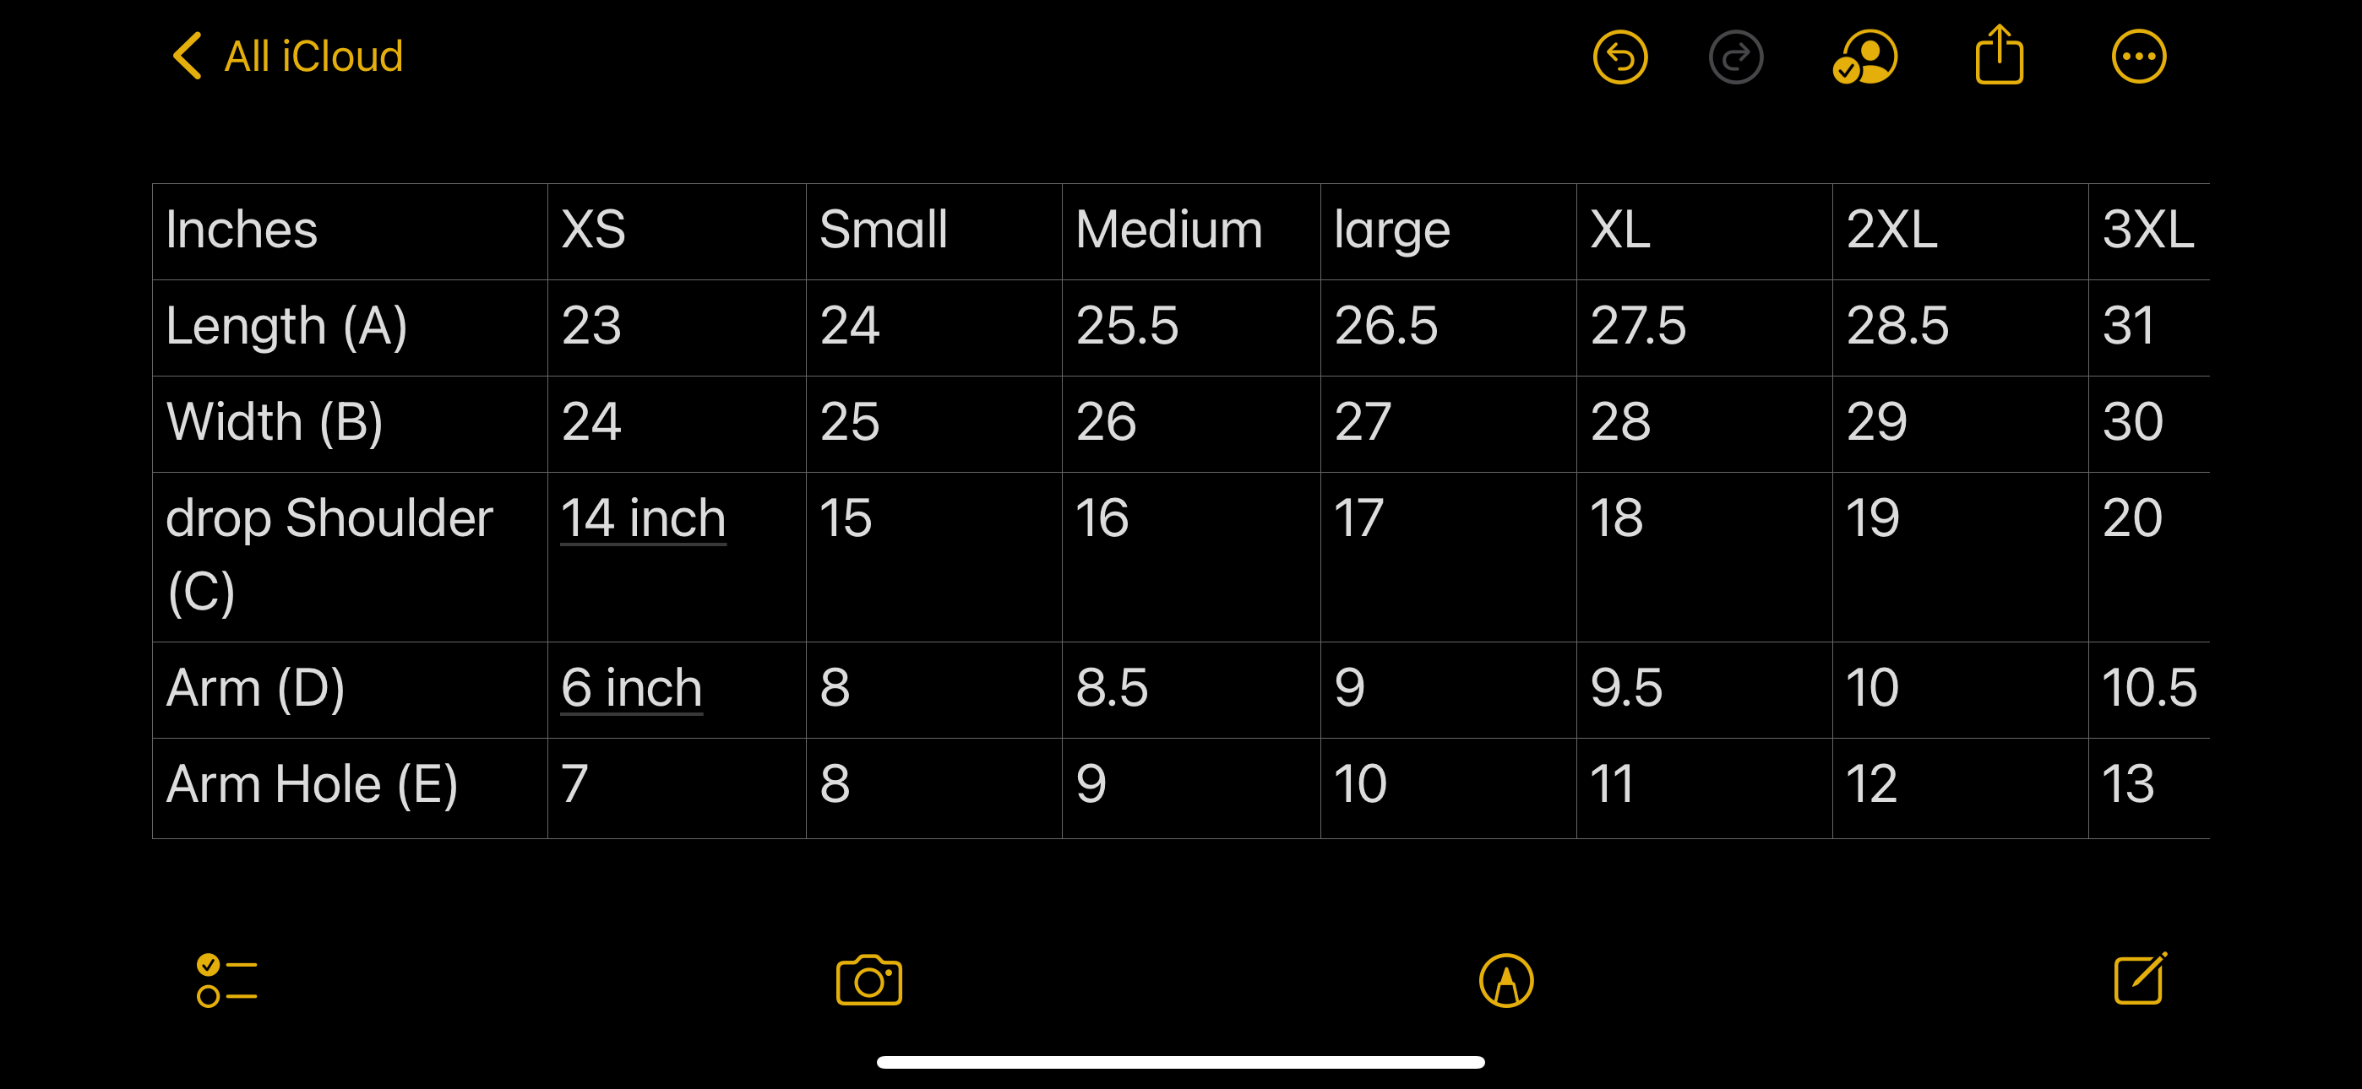Create a new note with compose icon
Screen dimensions: 2362x1089
coord(2140,979)
